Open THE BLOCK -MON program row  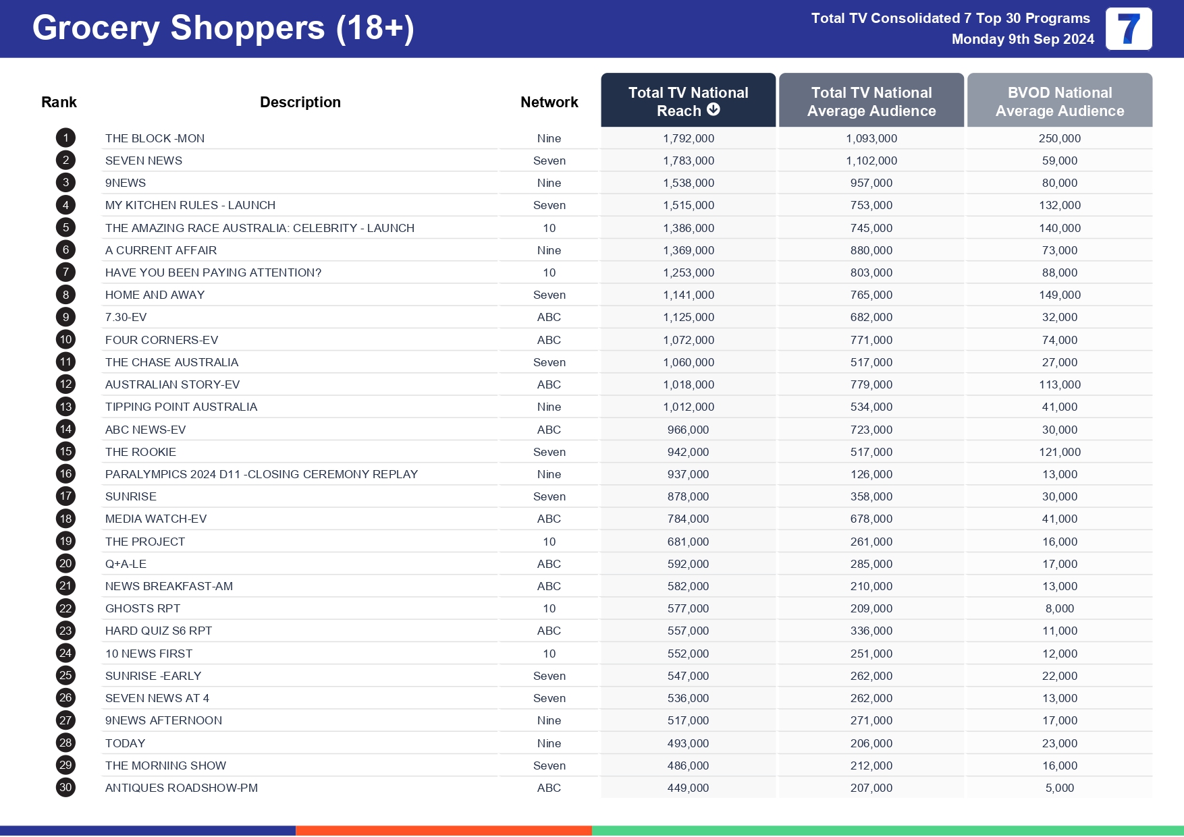click(x=155, y=138)
